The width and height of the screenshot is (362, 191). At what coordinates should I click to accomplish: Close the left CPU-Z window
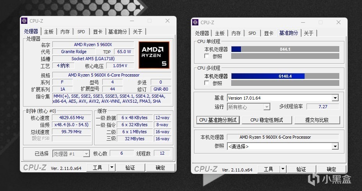click(x=168, y=21)
